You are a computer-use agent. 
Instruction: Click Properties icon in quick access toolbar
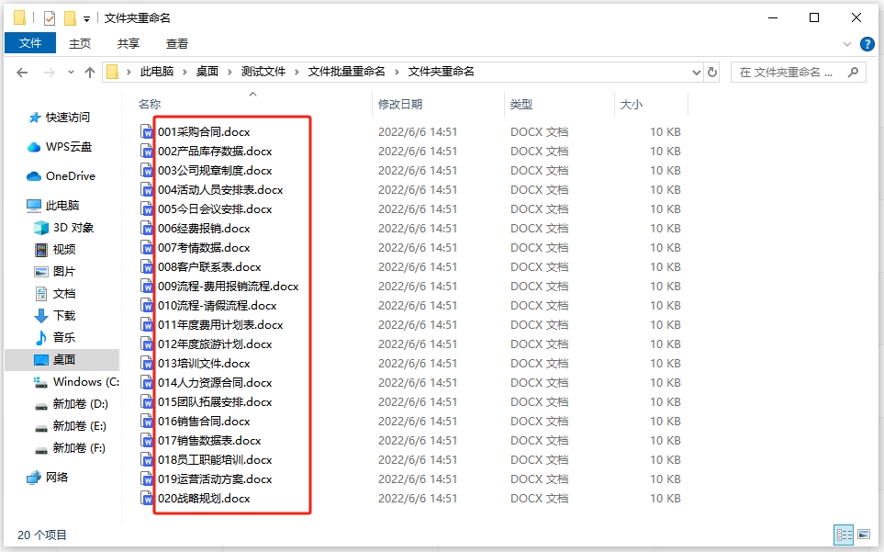(50, 18)
